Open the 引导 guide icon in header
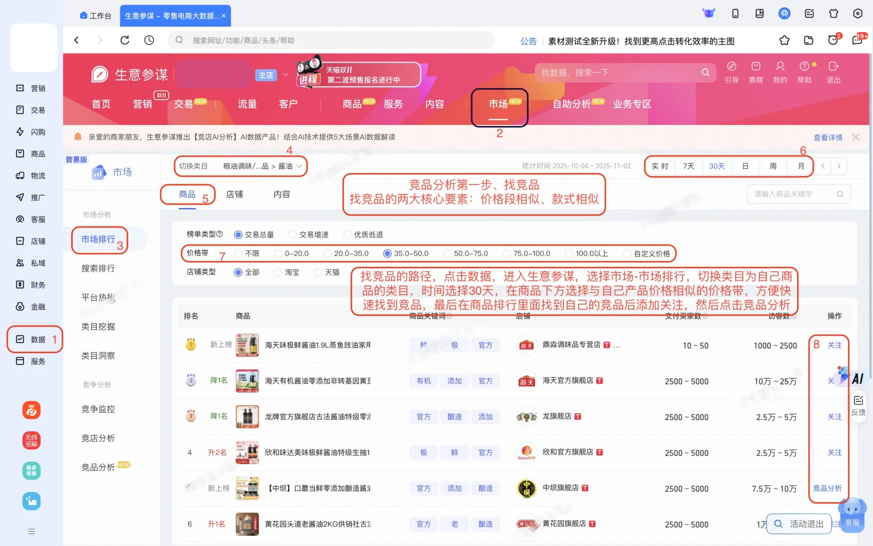873x546 pixels. pos(731,72)
